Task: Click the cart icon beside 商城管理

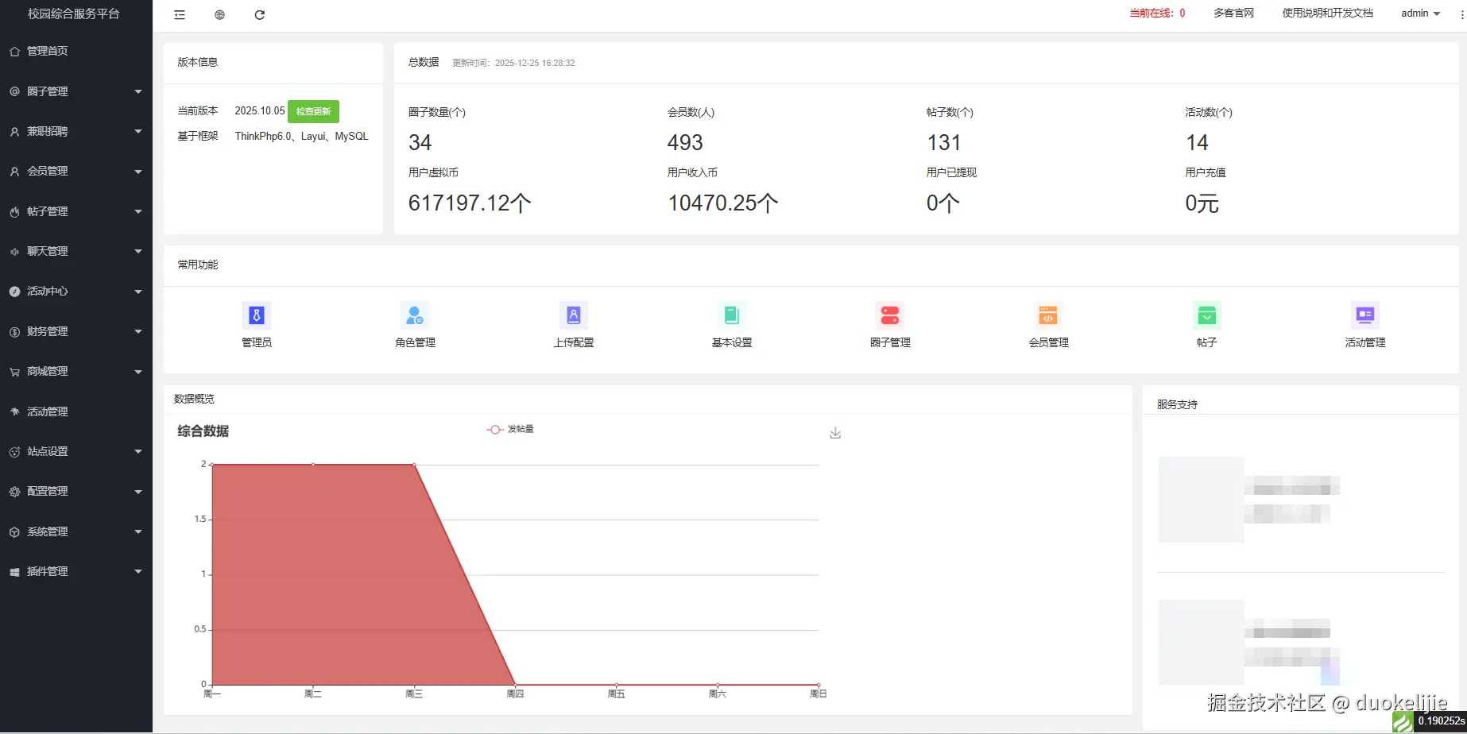Action: click(x=14, y=372)
